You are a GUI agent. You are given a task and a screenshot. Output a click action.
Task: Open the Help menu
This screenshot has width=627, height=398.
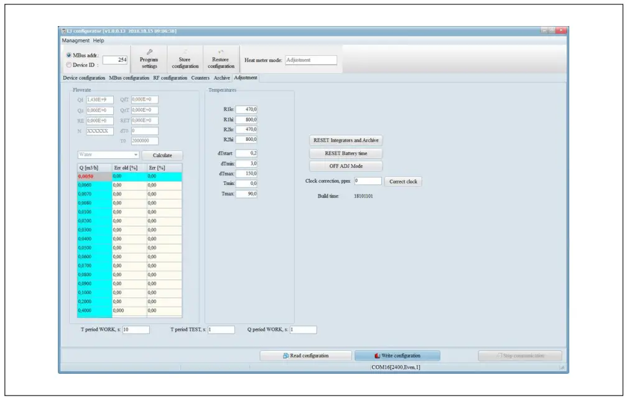(x=98, y=40)
